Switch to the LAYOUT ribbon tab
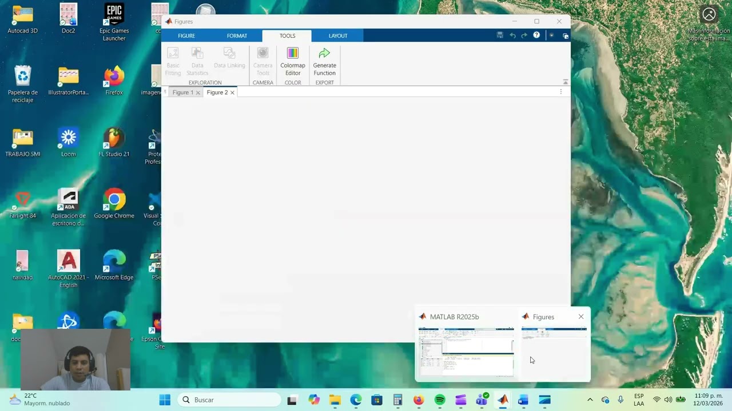 (338, 35)
